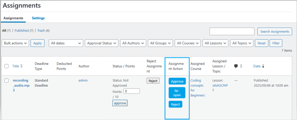The width and height of the screenshot is (297, 120).
Task: Click the Reset filters button
Action: (x=261, y=43)
